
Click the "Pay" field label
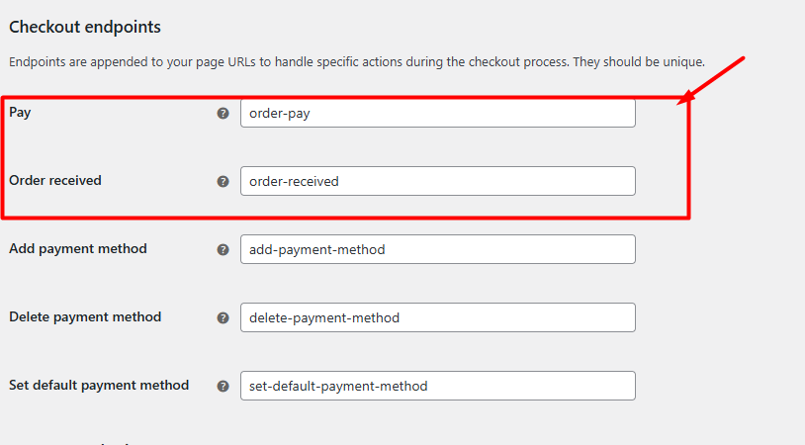(x=20, y=113)
